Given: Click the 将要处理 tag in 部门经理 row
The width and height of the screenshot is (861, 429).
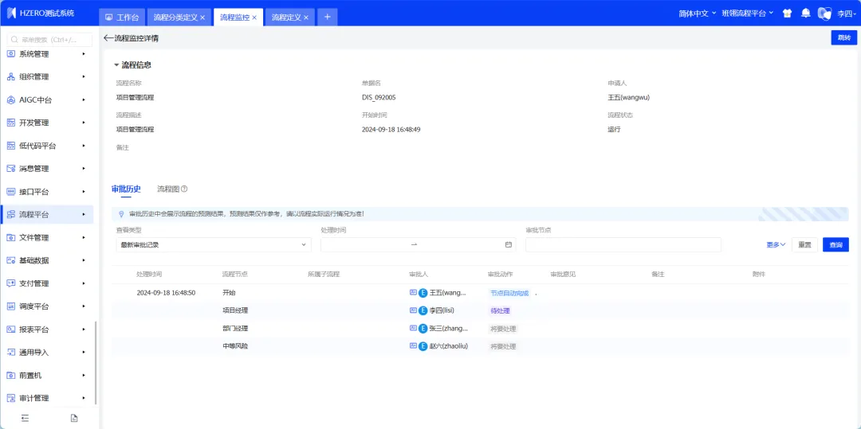Looking at the screenshot, I should coord(503,329).
